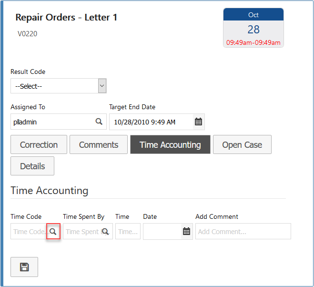Viewport: 314px width, 287px height.
Task: Open the Comments tab
Action: [99, 145]
